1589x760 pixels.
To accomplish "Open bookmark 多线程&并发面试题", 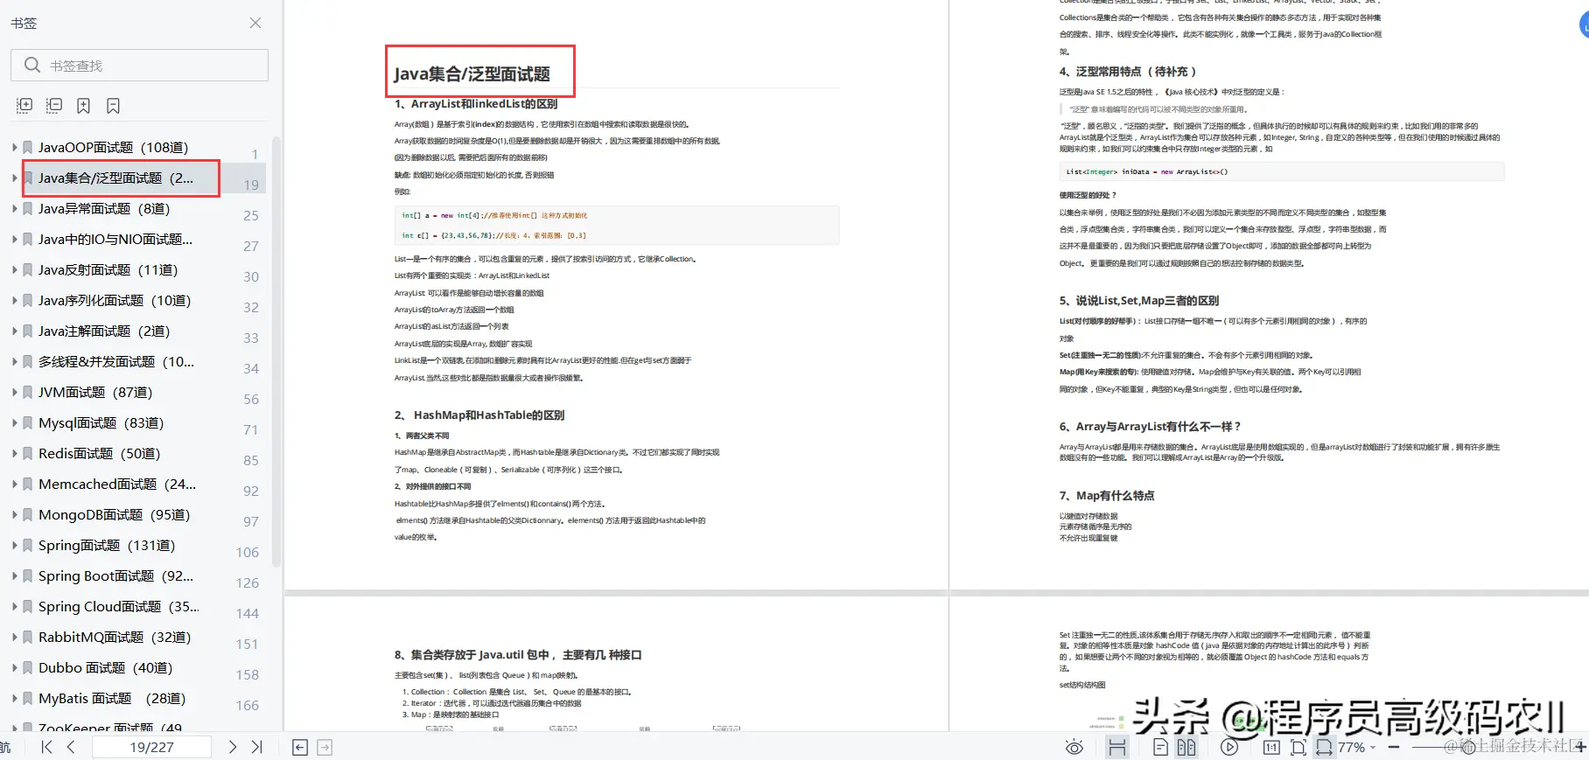I will 116,361.
